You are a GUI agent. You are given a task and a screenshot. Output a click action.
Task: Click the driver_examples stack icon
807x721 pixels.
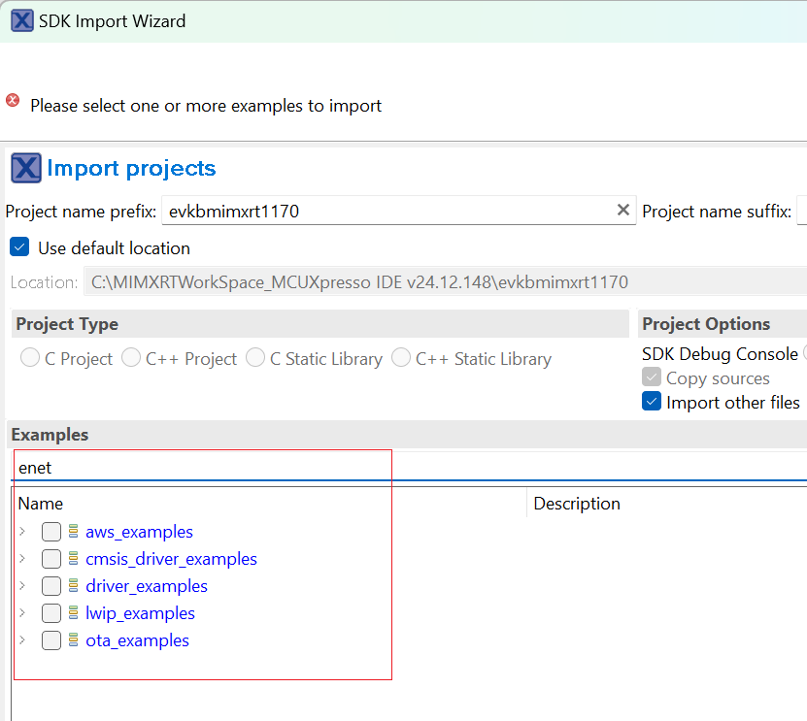[x=73, y=586]
